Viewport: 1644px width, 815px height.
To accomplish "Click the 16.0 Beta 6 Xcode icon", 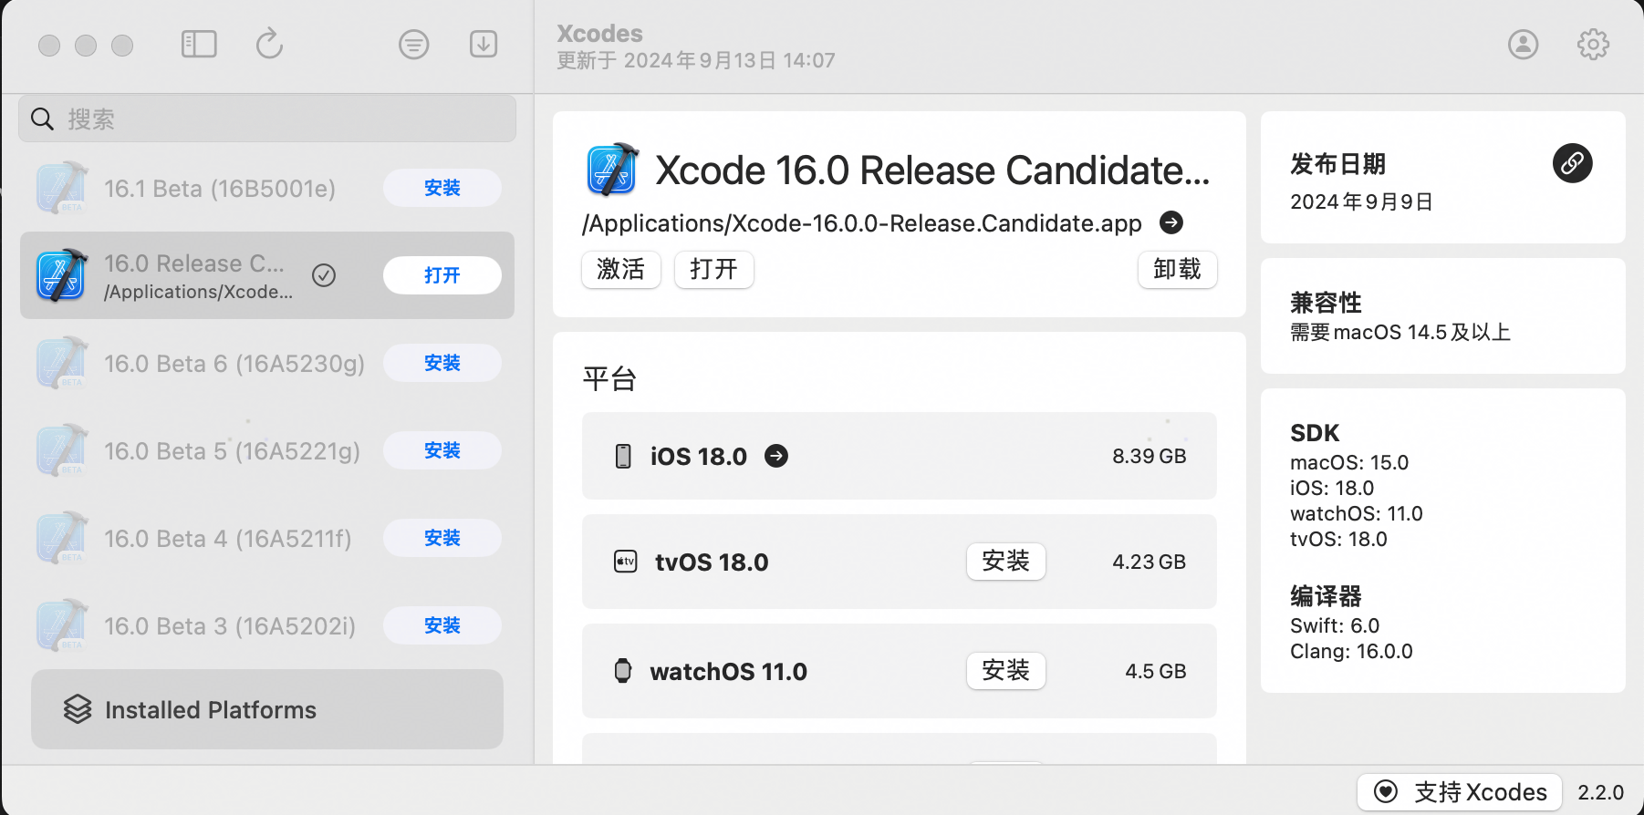I will click(62, 363).
